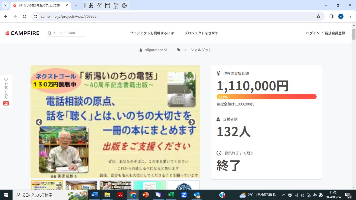The height and width of the screenshot is (200, 356).
Task: Toggle the browser side panel
Action: (x=332, y=16)
